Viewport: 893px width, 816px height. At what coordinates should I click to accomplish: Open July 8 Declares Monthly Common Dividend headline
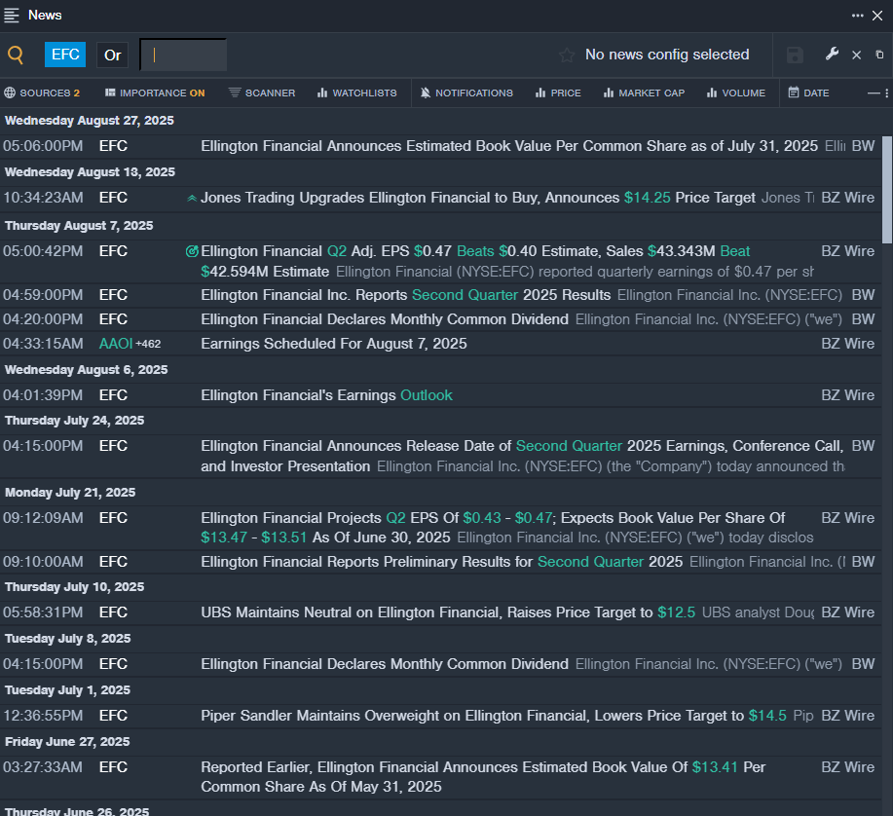coord(385,664)
